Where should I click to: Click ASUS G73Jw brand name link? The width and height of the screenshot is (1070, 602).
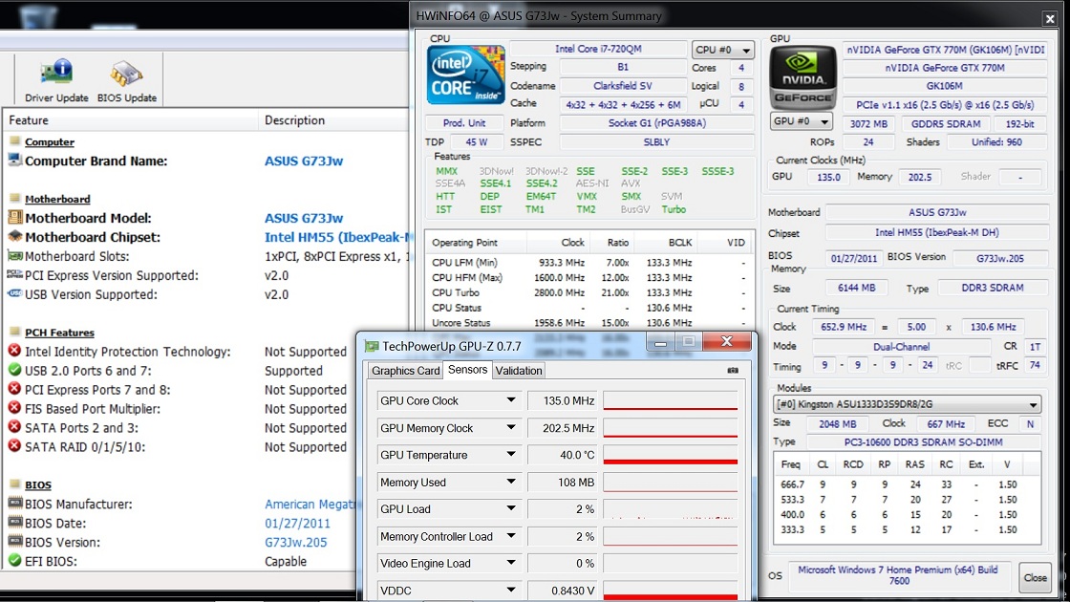click(304, 161)
